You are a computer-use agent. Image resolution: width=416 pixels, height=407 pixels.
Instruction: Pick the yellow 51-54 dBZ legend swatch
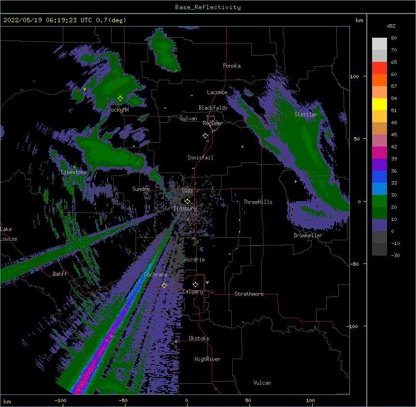click(x=379, y=104)
